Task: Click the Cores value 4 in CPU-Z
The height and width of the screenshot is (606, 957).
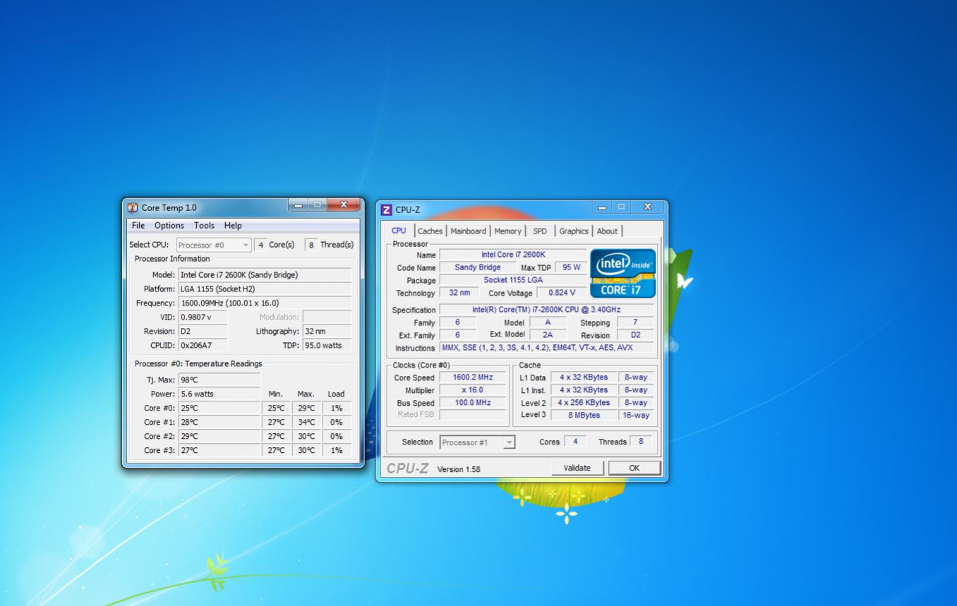Action: [575, 442]
